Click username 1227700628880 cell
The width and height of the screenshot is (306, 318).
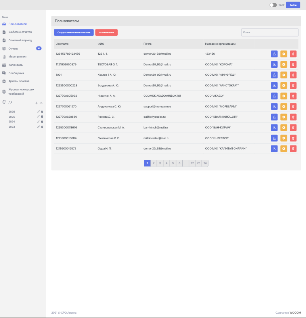pos(66,117)
